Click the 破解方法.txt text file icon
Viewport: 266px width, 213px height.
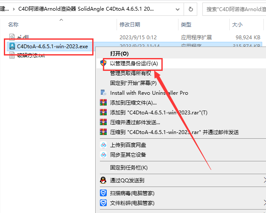pos(12,55)
